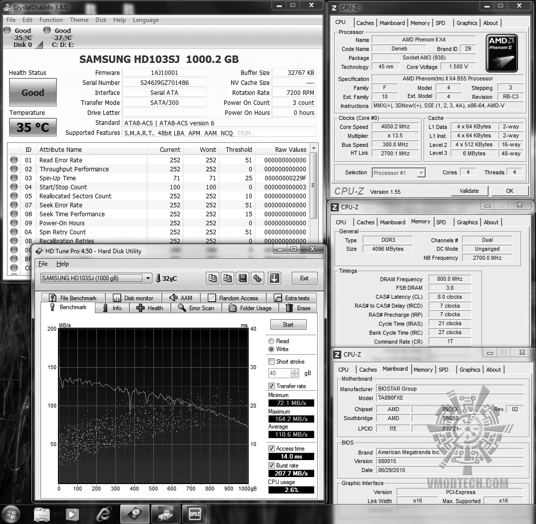This screenshot has width=536, height=524.
Task: Click the Exit button in HD Tune
Action: (x=304, y=278)
